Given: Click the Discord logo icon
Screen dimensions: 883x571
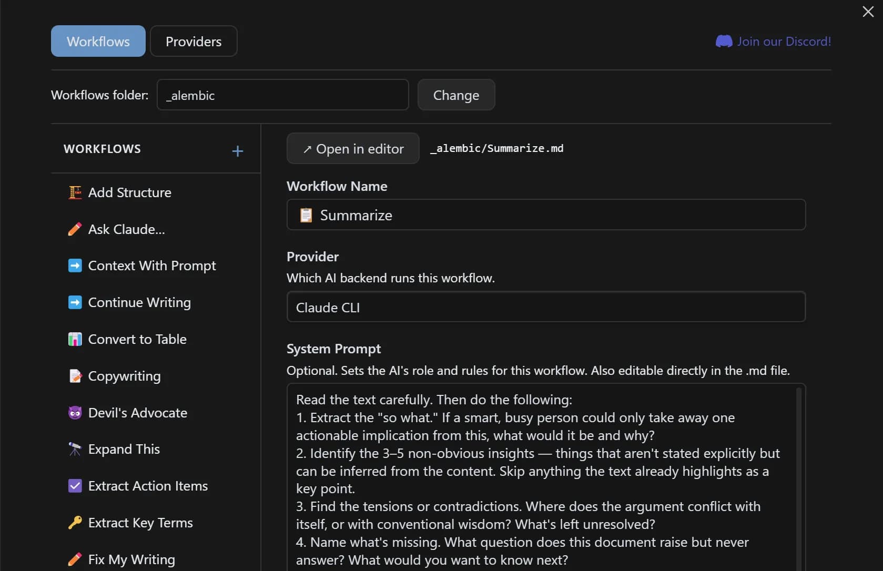Looking at the screenshot, I should click(x=724, y=41).
